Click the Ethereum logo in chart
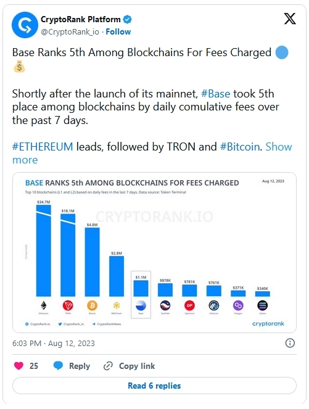 [x=44, y=305]
